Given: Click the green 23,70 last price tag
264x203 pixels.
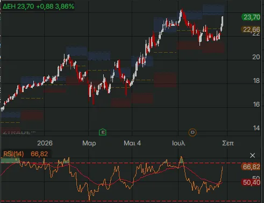Looking at the screenshot, I should pos(251,17).
